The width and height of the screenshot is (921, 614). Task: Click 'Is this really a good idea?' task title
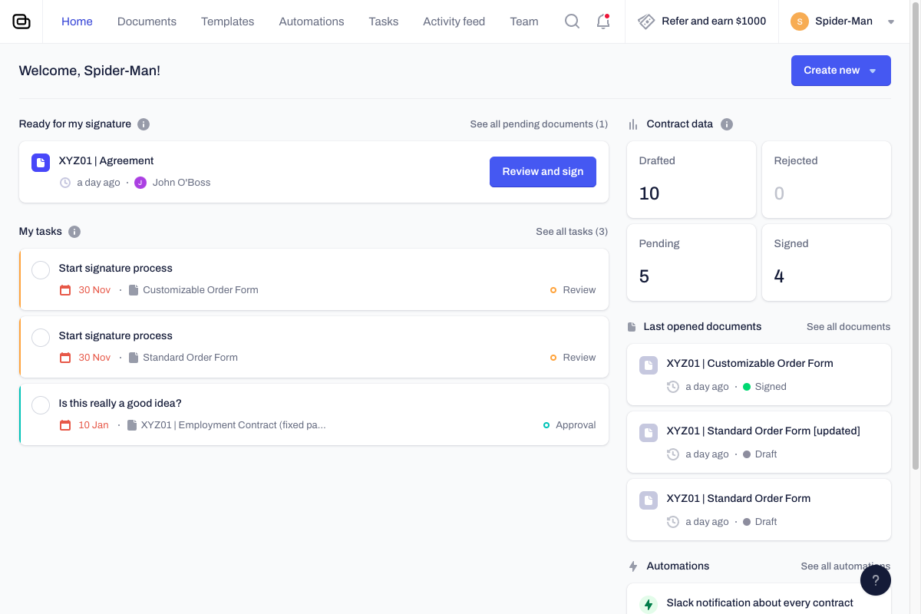point(120,404)
